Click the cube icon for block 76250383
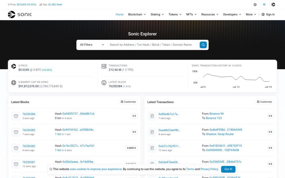The height and width of the screenshot is (178, 285). click(x=16, y=132)
